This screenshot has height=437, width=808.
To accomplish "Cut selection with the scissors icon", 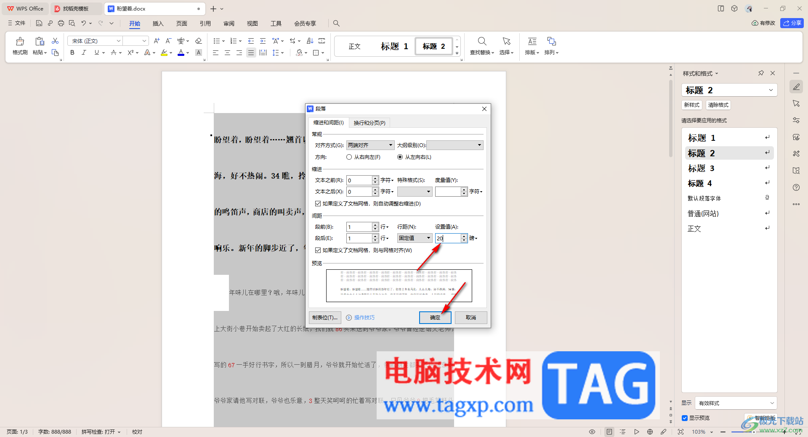I will (x=55, y=41).
